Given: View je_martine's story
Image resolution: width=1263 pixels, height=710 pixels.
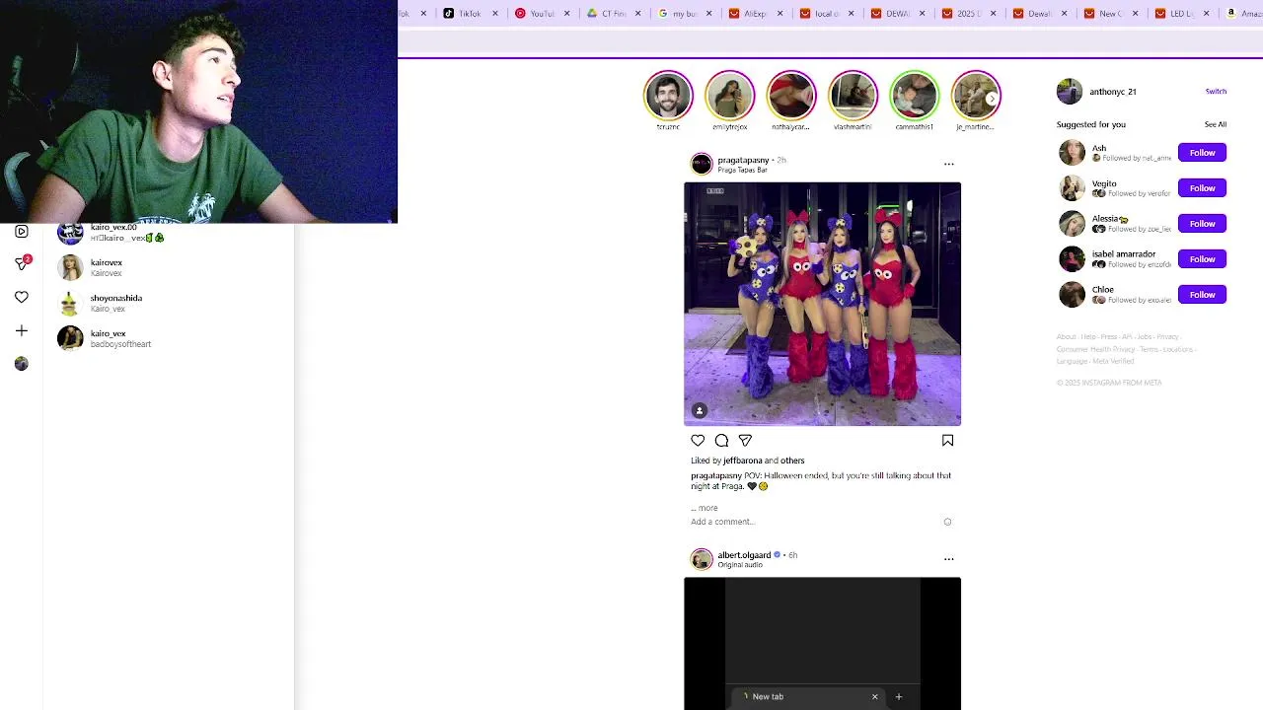Looking at the screenshot, I should point(976,96).
